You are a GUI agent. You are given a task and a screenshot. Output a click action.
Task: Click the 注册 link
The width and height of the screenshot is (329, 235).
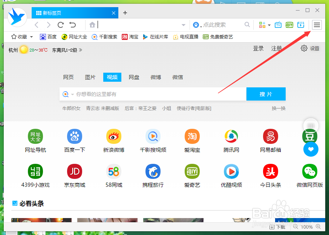(276, 49)
